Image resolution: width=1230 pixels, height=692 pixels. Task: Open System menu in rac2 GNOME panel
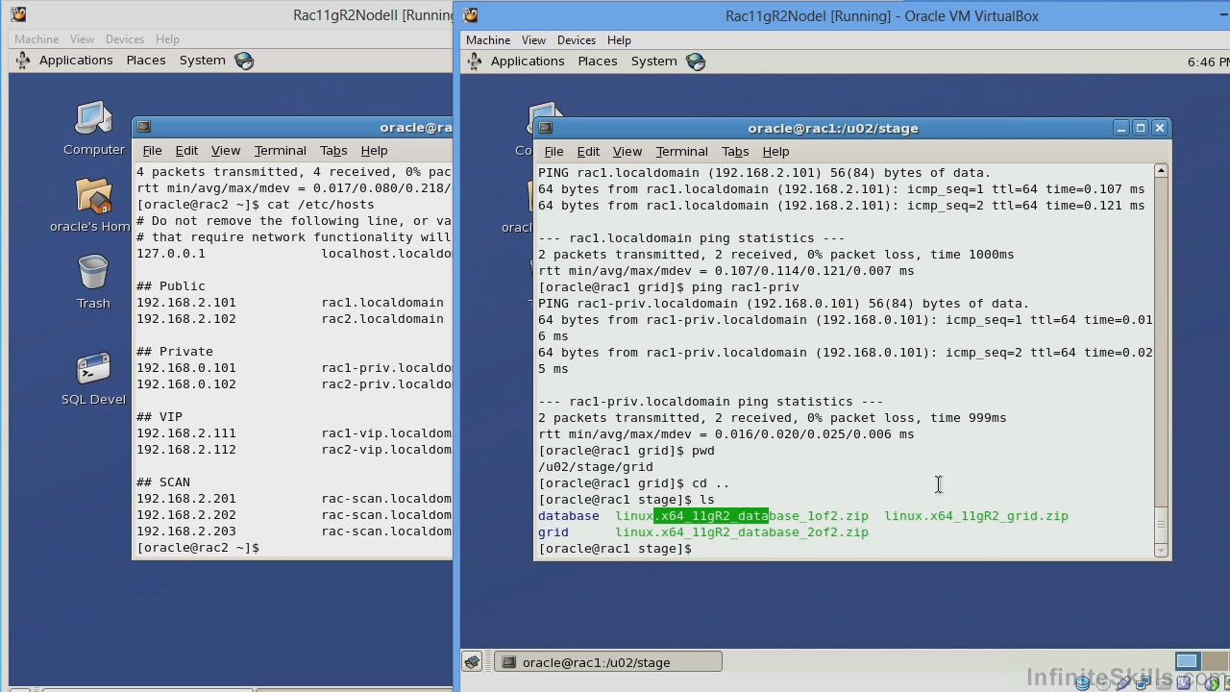tap(203, 61)
